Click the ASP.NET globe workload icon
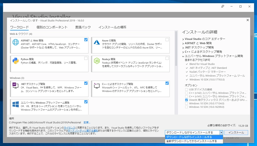This screenshot has height=146, width=257. point(15,42)
